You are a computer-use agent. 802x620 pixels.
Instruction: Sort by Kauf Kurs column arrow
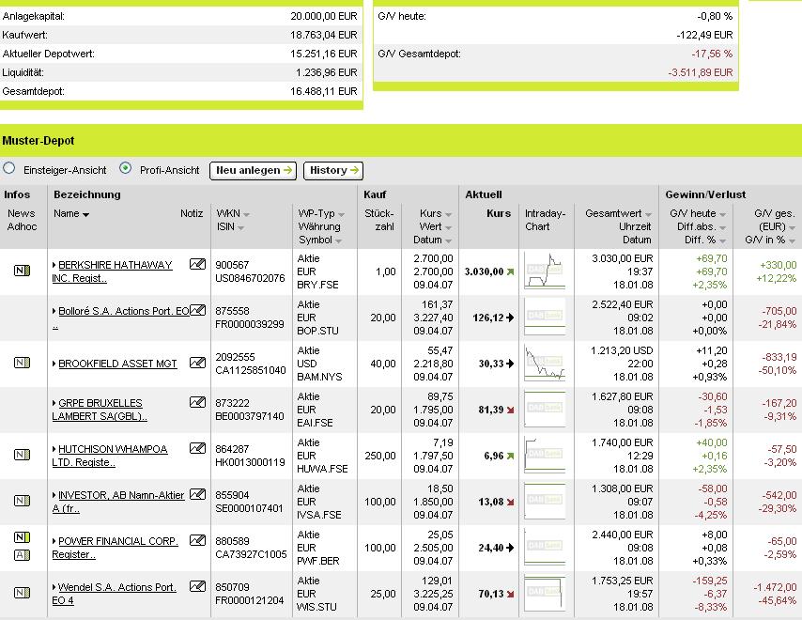[448, 215]
